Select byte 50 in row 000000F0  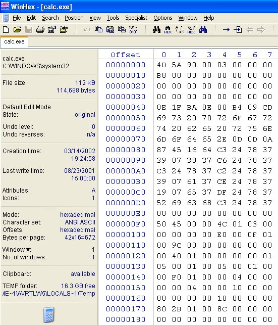pos(161,224)
